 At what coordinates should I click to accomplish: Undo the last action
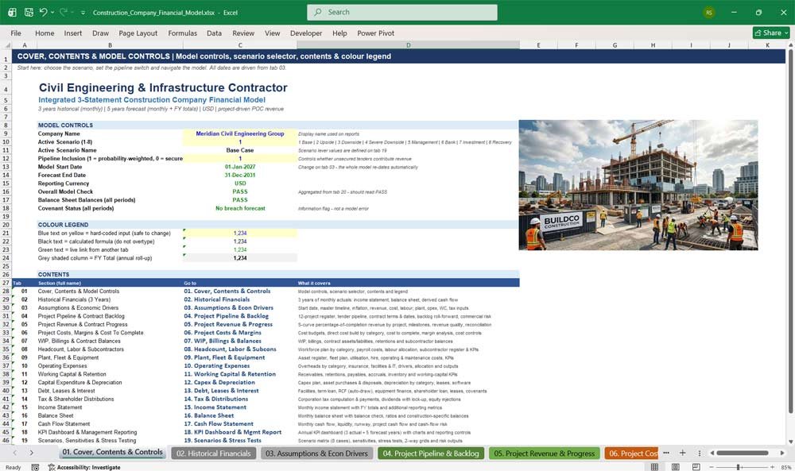[44, 12]
